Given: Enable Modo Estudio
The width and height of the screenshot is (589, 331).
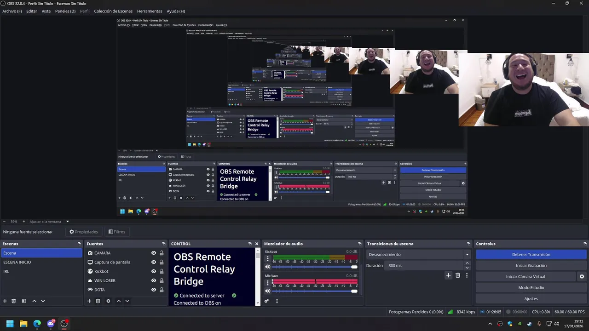Looking at the screenshot, I should coord(531,287).
